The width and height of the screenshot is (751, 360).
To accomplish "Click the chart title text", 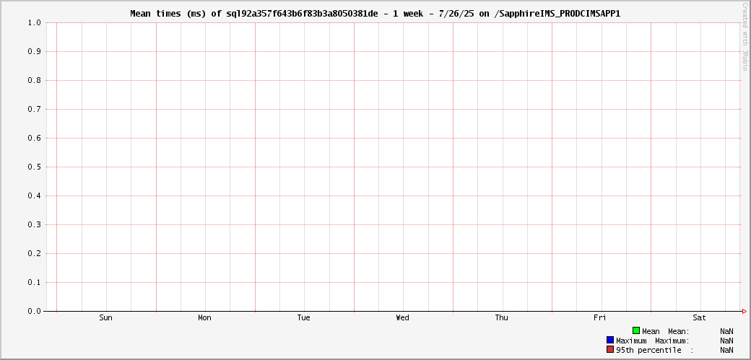I will tap(375, 14).
